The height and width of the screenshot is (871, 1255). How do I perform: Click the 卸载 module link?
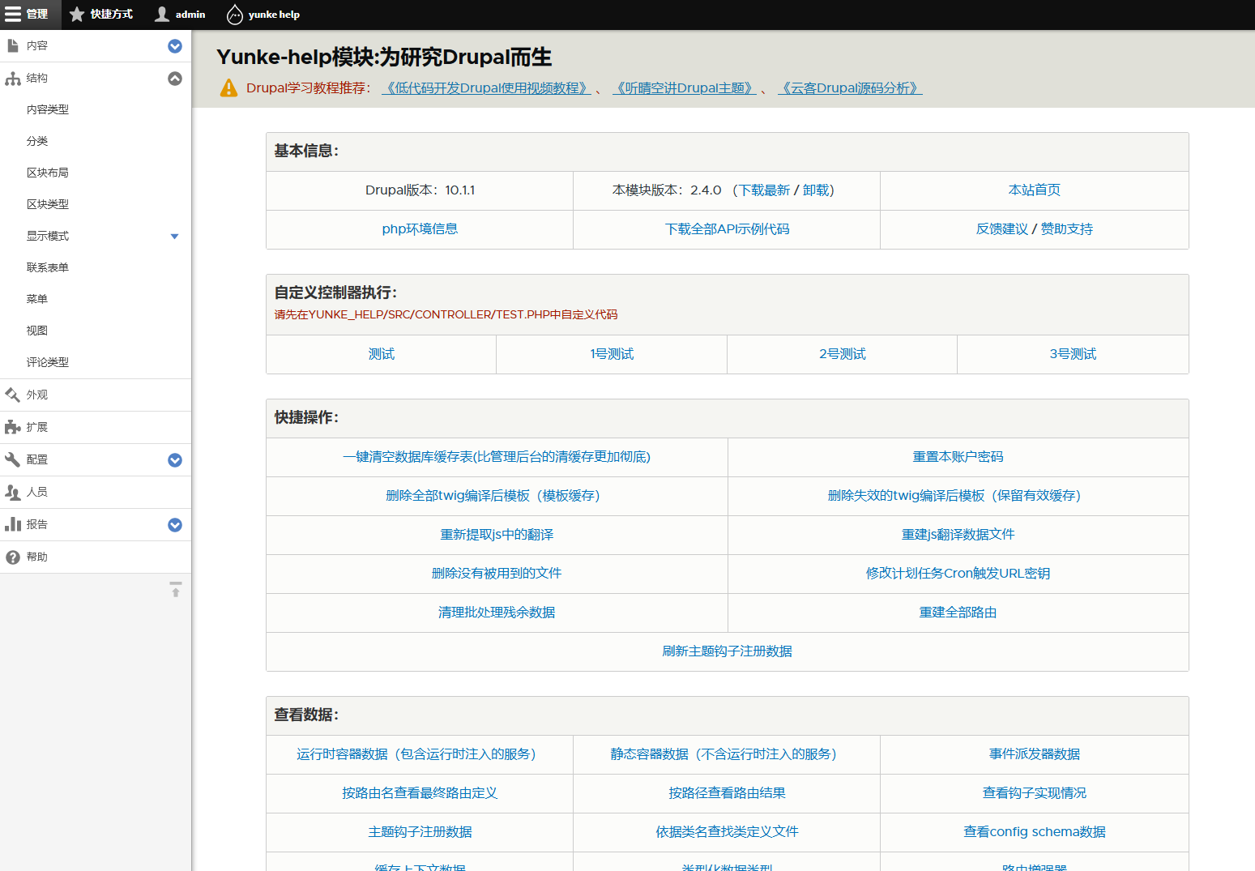click(x=815, y=190)
